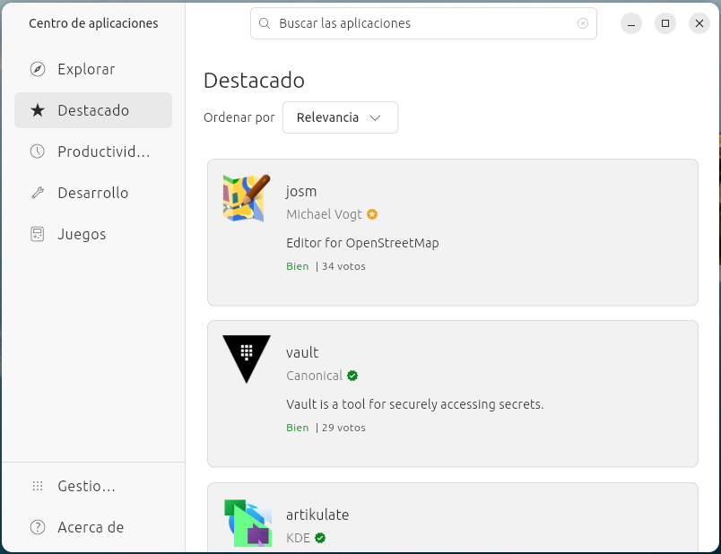This screenshot has height=554, width=721.
Task: Click the Juegos game console icon
Action: (x=37, y=234)
